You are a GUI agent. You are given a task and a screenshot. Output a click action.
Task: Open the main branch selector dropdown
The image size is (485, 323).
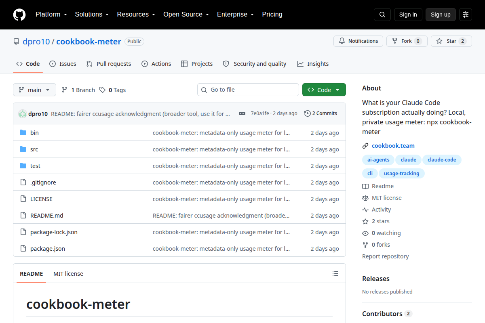tap(34, 90)
